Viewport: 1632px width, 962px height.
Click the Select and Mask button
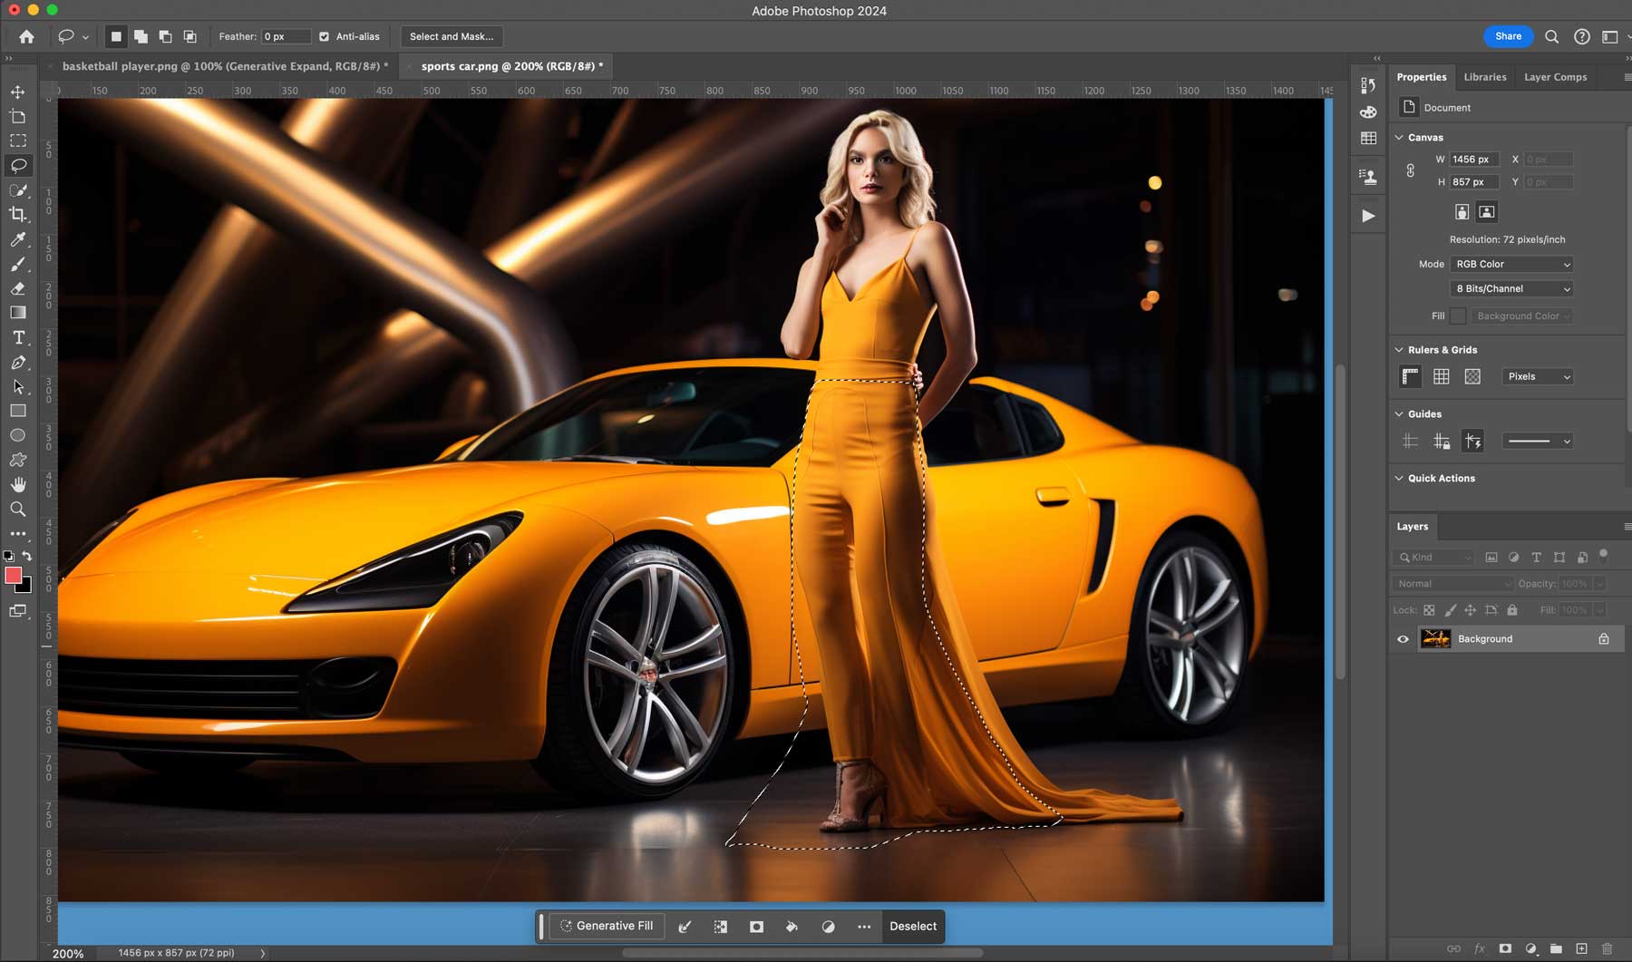tap(451, 36)
